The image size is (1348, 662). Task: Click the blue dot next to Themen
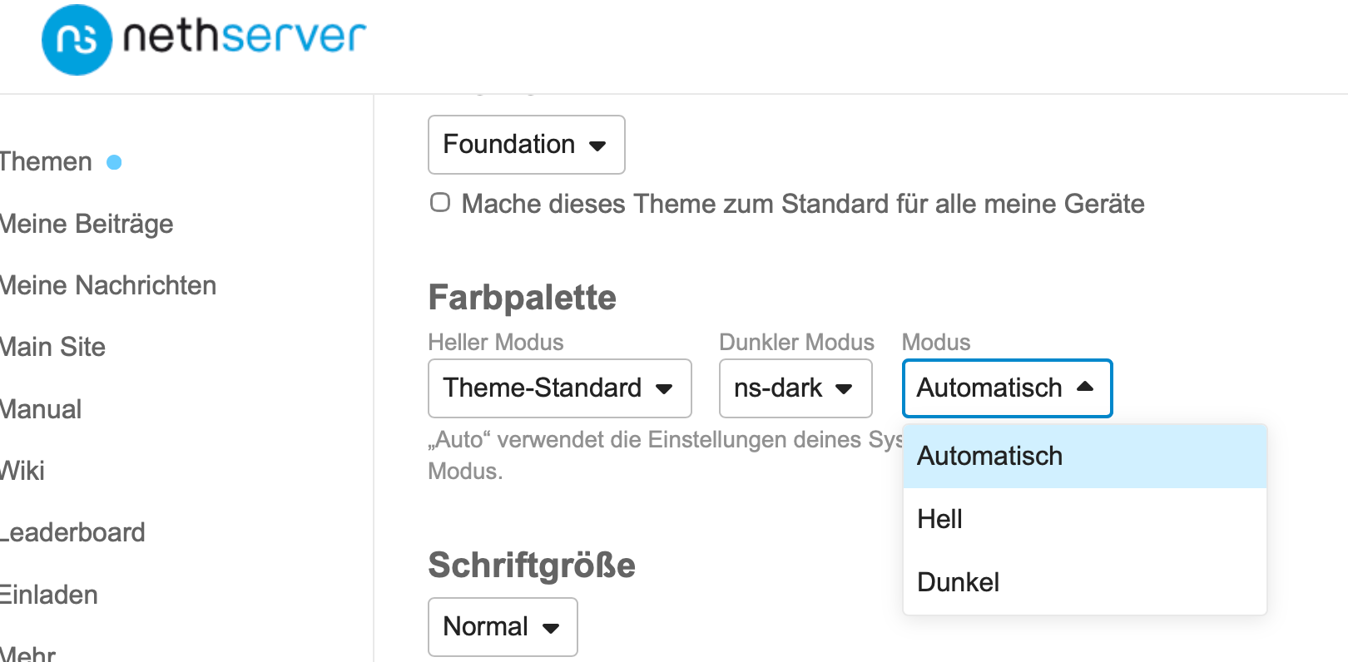(x=114, y=162)
